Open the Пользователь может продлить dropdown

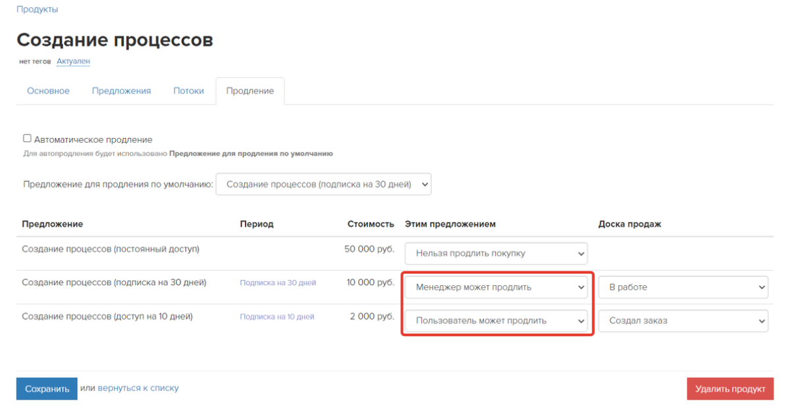coord(496,321)
